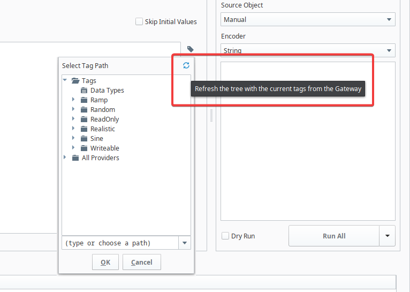Image resolution: width=410 pixels, height=292 pixels.
Task: Click the refresh tag tree icon
Action: point(186,65)
